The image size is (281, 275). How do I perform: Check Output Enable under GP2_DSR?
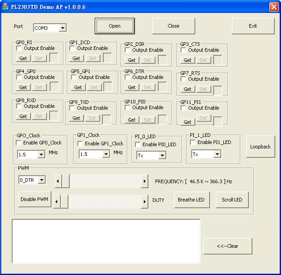127,50
